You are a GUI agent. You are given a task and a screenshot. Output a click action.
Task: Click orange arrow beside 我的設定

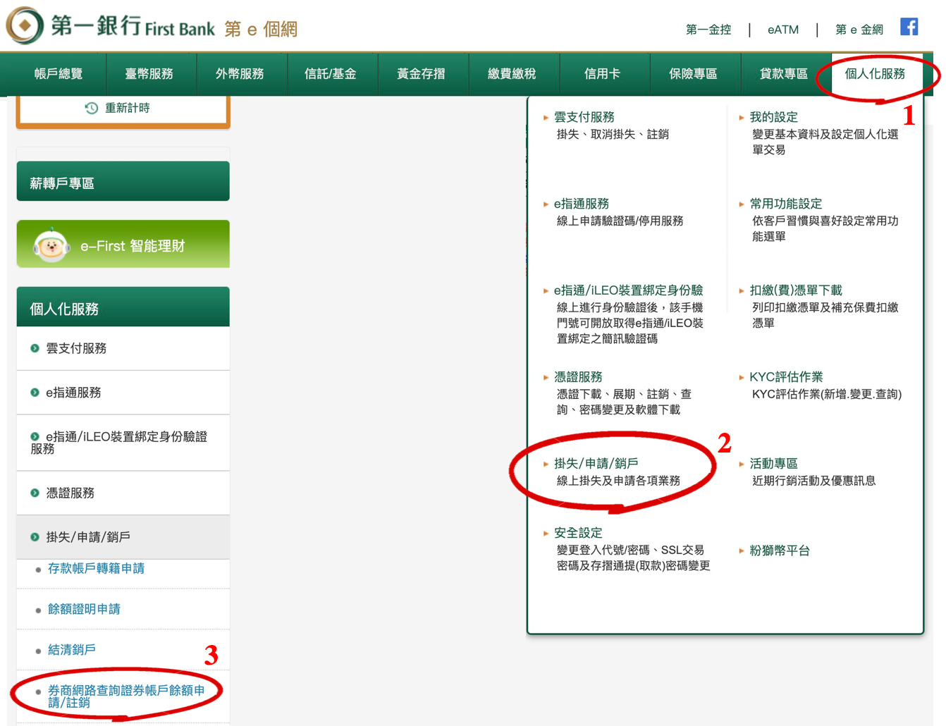point(742,118)
